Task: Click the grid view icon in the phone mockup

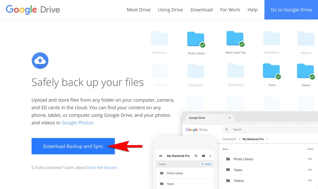Action: point(203,156)
